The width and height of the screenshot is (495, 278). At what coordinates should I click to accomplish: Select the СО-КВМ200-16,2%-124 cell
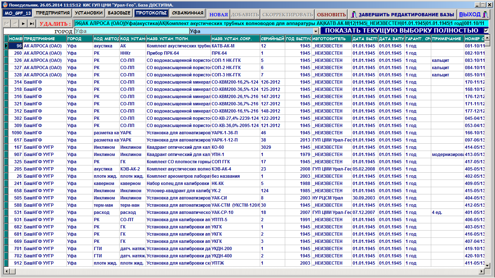tap(235, 82)
